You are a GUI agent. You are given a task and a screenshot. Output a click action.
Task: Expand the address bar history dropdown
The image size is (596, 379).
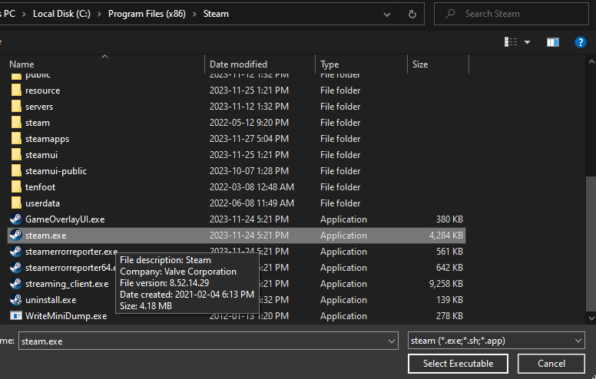pyautogui.click(x=389, y=14)
